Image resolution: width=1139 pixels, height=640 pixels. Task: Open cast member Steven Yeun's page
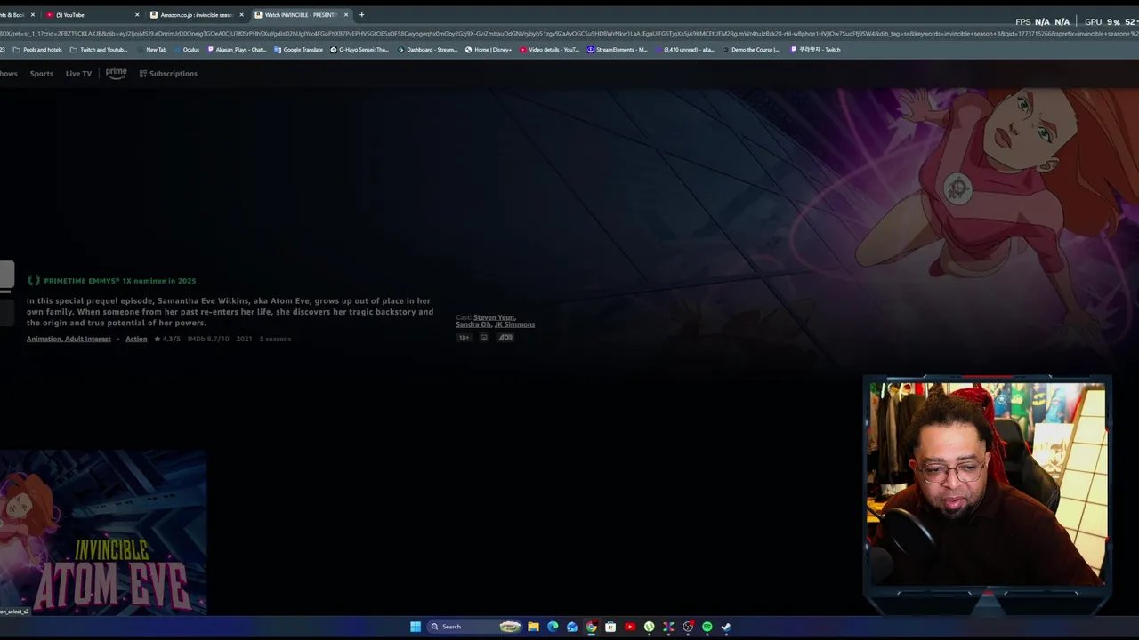click(494, 317)
